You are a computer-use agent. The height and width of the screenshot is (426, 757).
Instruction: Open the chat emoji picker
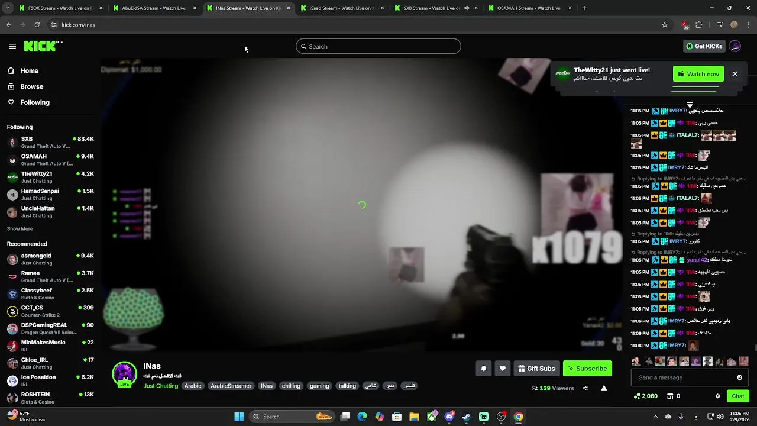pyautogui.click(x=739, y=377)
